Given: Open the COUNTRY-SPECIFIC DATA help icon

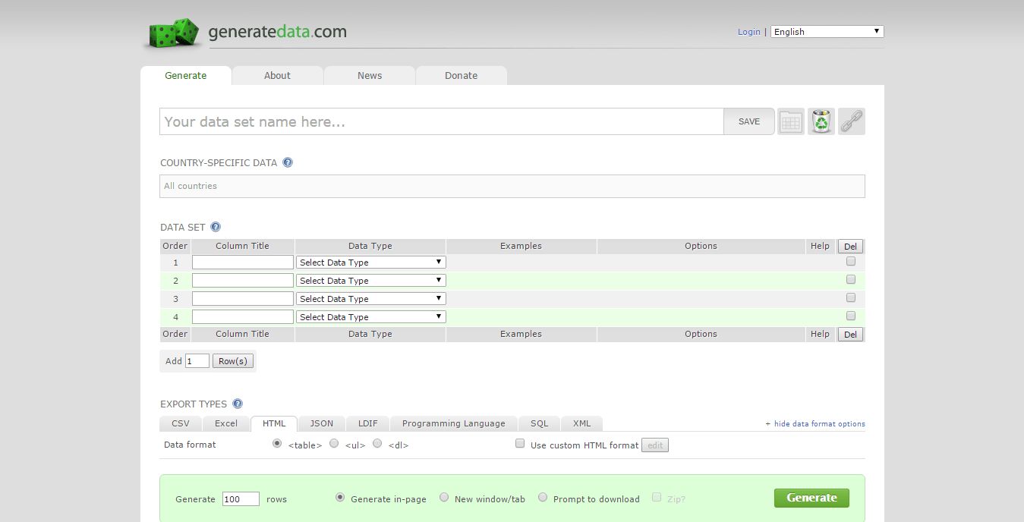Looking at the screenshot, I should [287, 162].
